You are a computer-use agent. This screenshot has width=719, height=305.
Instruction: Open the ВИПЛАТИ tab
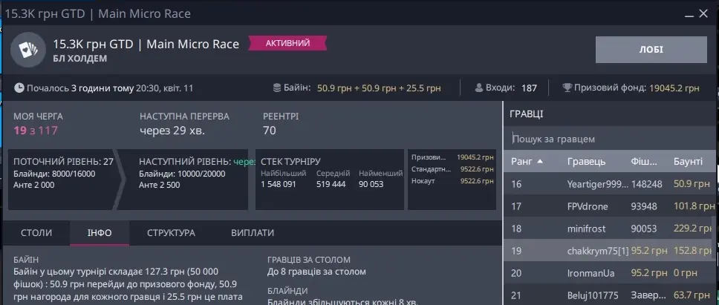pyautogui.click(x=253, y=232)
